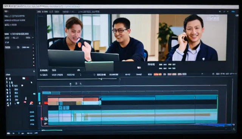Select the olive-yellow clip on the second video track
This screenshot has height=139, width=242.
(79, 103)
